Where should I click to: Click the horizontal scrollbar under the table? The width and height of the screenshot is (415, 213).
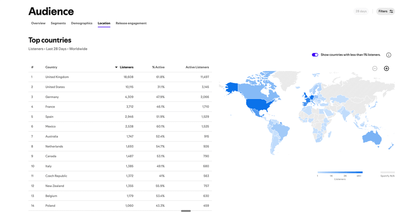[186, 211]
